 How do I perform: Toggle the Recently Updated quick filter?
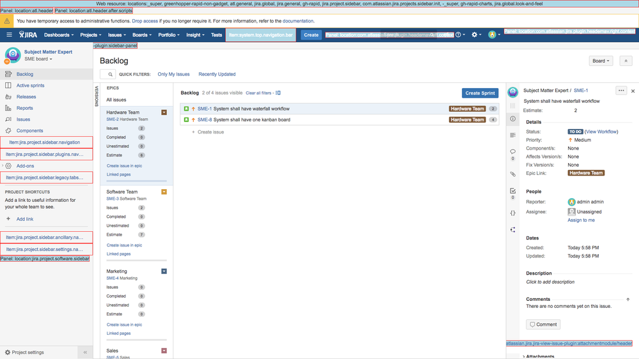pyautogui.click(x=217, y=74)
